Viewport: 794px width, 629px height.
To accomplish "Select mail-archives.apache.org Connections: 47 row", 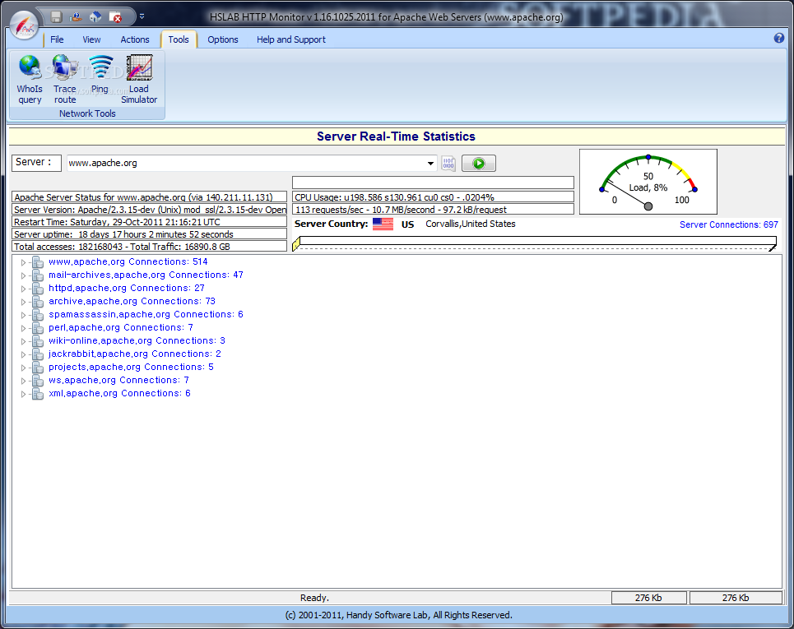I will (x=146, y=275).
